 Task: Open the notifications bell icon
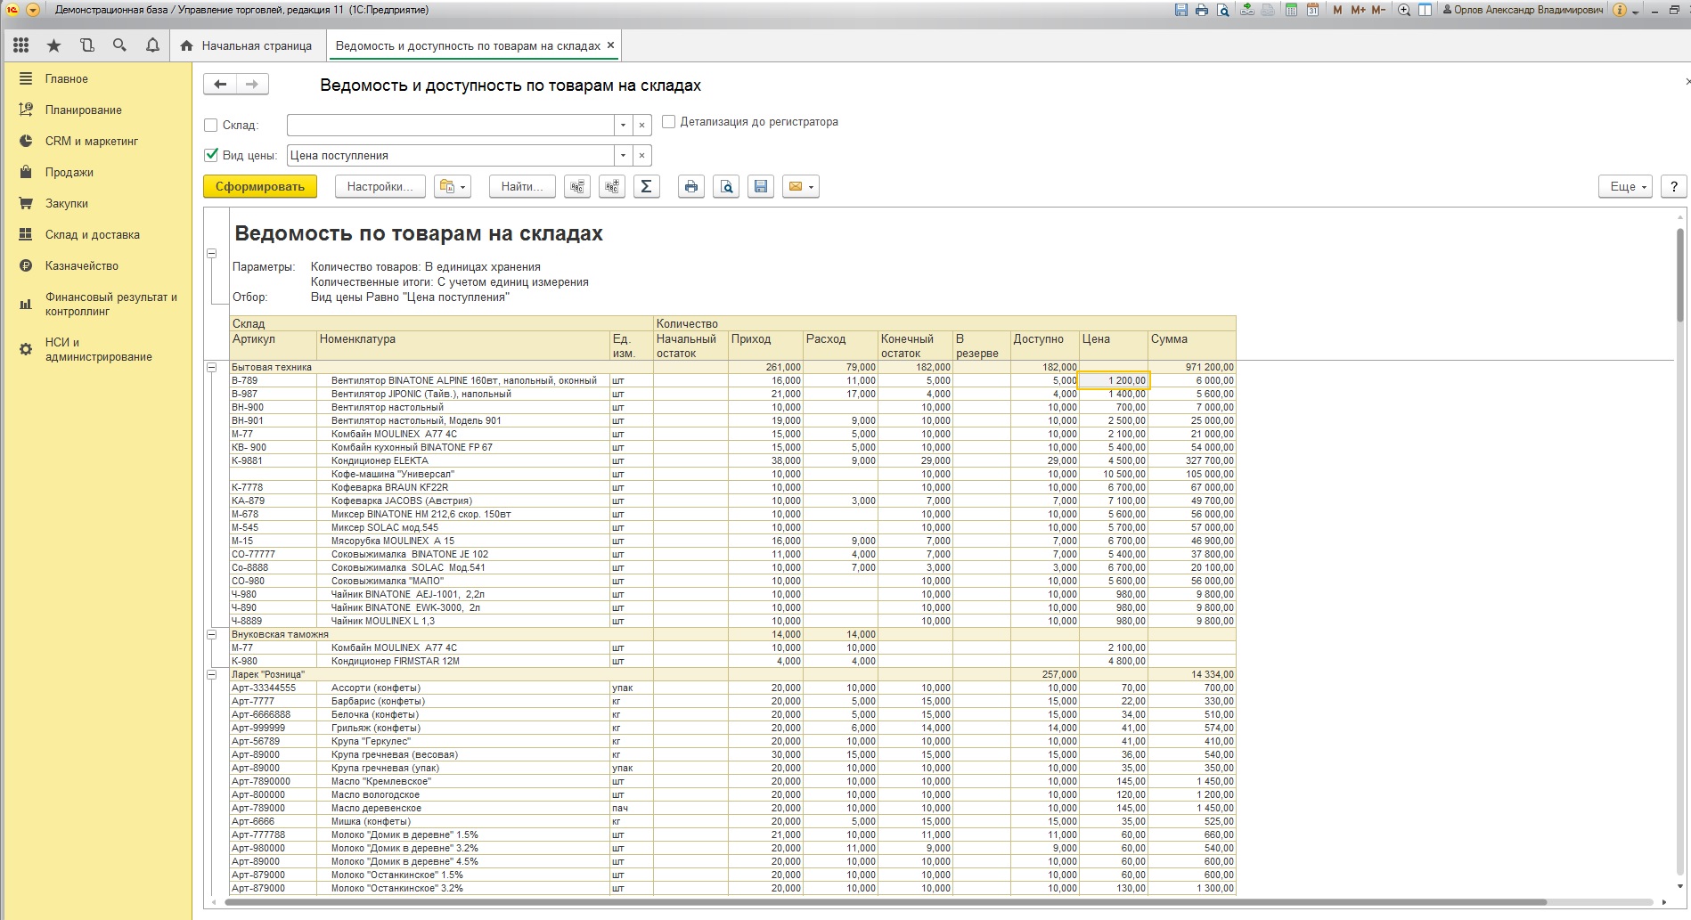152,45
